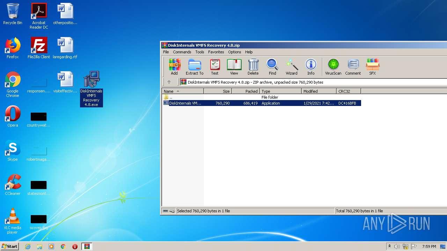
Task: Open the Commands menu
Action: 182,52
